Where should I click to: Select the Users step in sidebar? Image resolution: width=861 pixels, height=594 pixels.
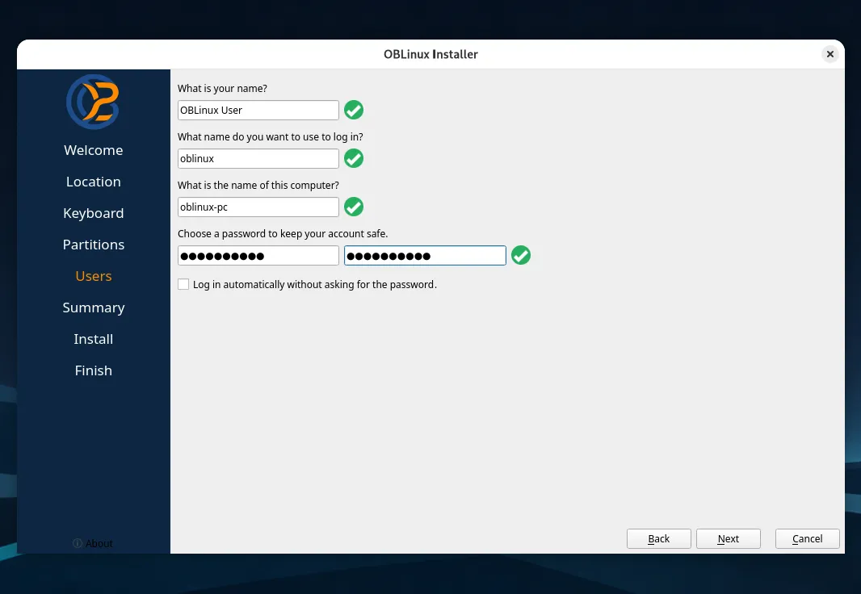click(94, 276)
